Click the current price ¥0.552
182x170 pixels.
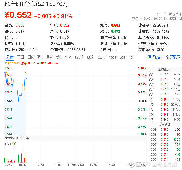coord(18,15)
